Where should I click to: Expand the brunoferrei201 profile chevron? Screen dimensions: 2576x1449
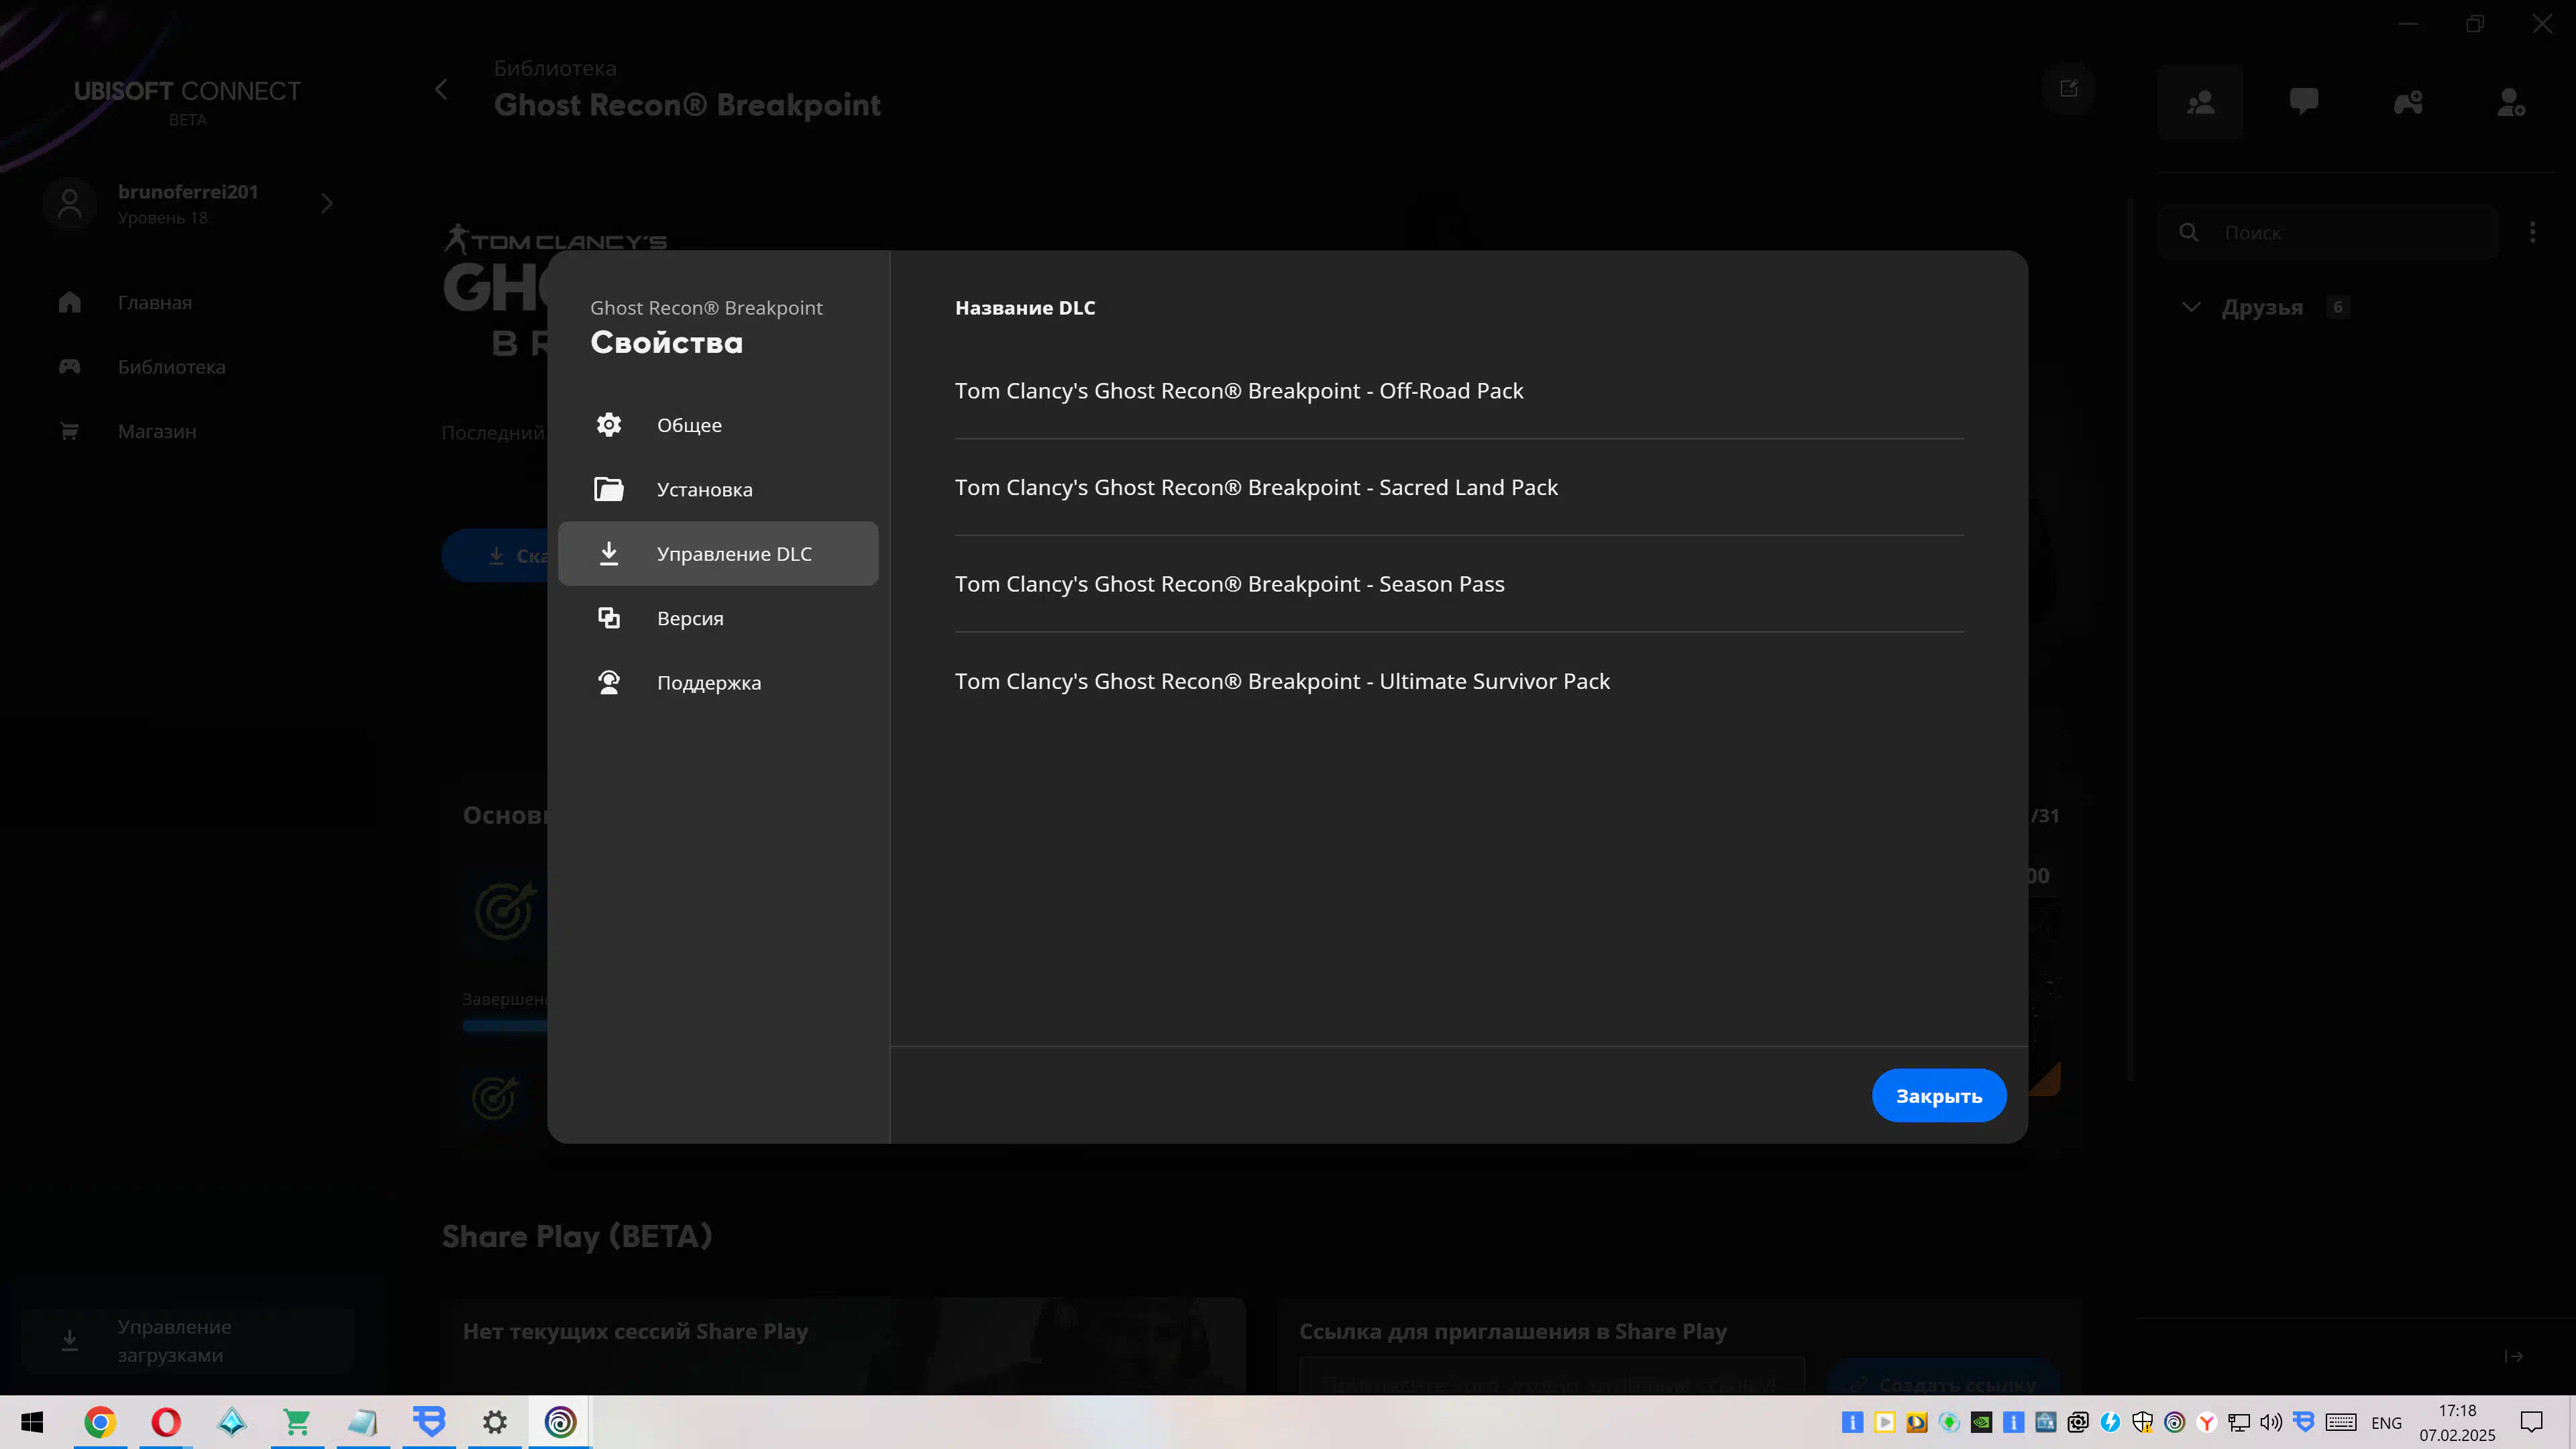(x=327, y=204)
